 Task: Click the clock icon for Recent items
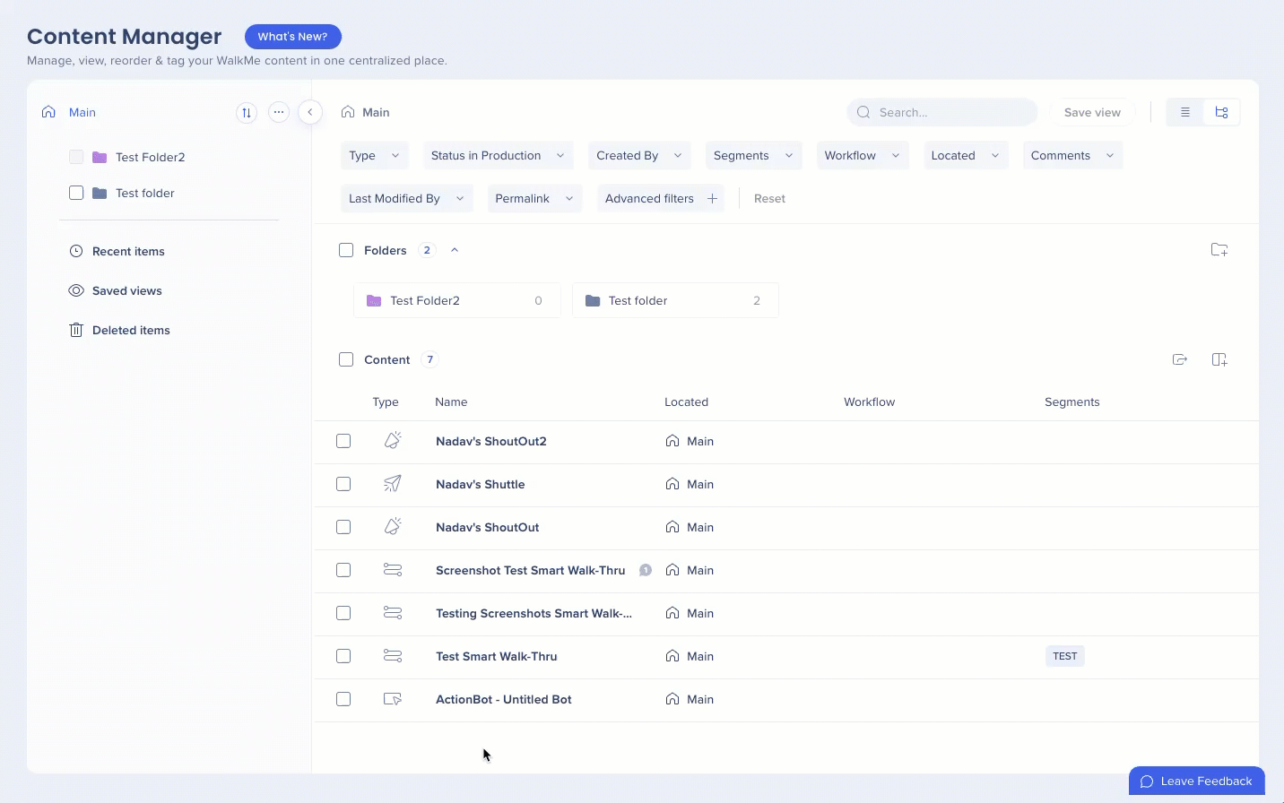[76, 251]
